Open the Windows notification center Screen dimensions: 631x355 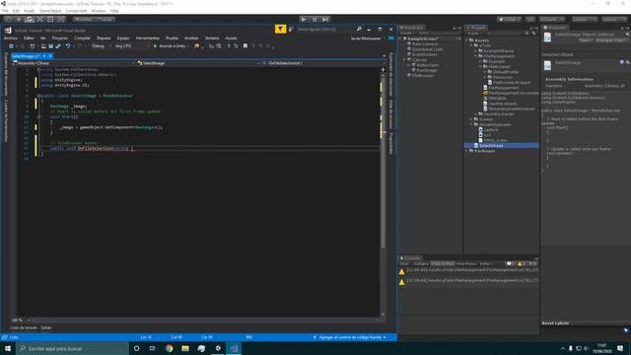point(620,348)
